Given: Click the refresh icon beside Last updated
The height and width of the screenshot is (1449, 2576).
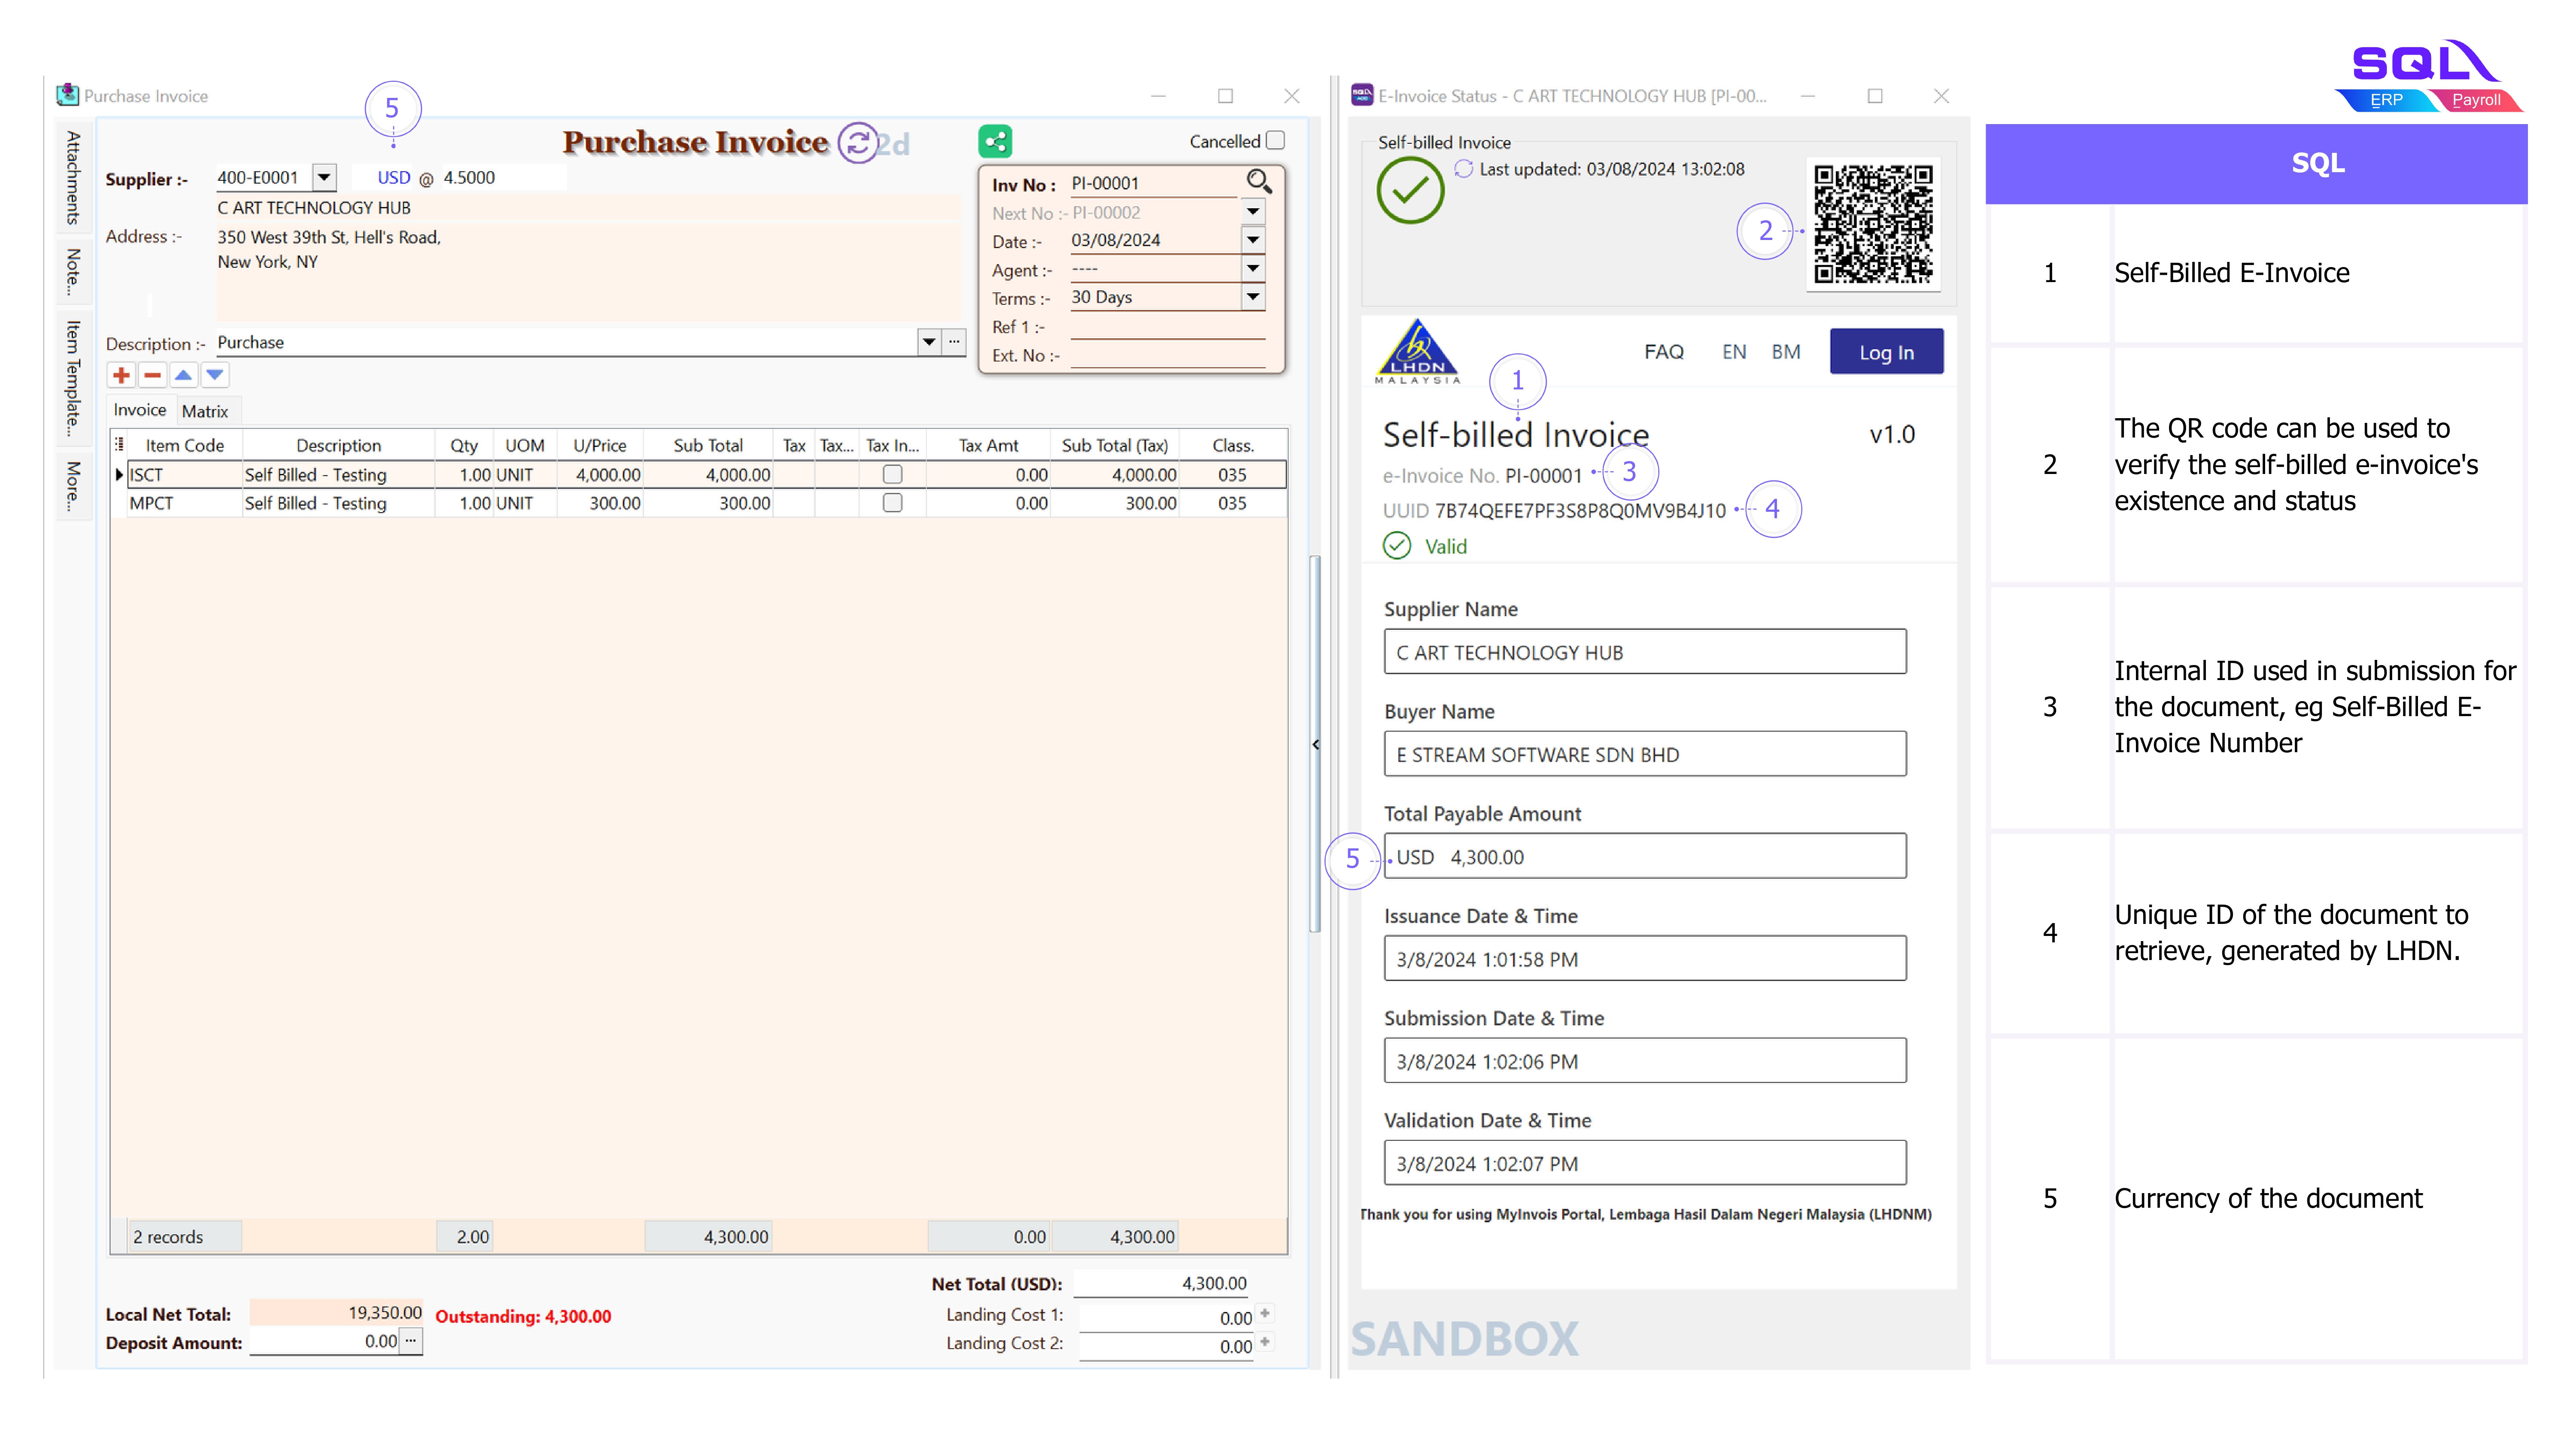Looking at the screenshot, I should click(1463, 169).
